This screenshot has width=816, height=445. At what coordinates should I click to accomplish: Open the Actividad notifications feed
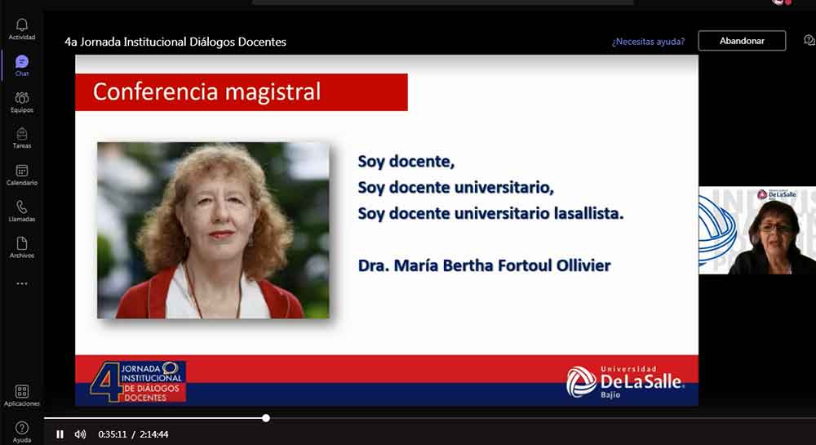[x=22, y=29]
